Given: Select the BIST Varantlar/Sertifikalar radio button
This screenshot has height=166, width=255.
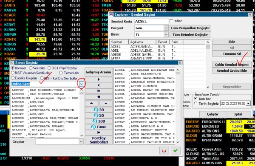Looking at the screenshot, I should tap(13, 73).
